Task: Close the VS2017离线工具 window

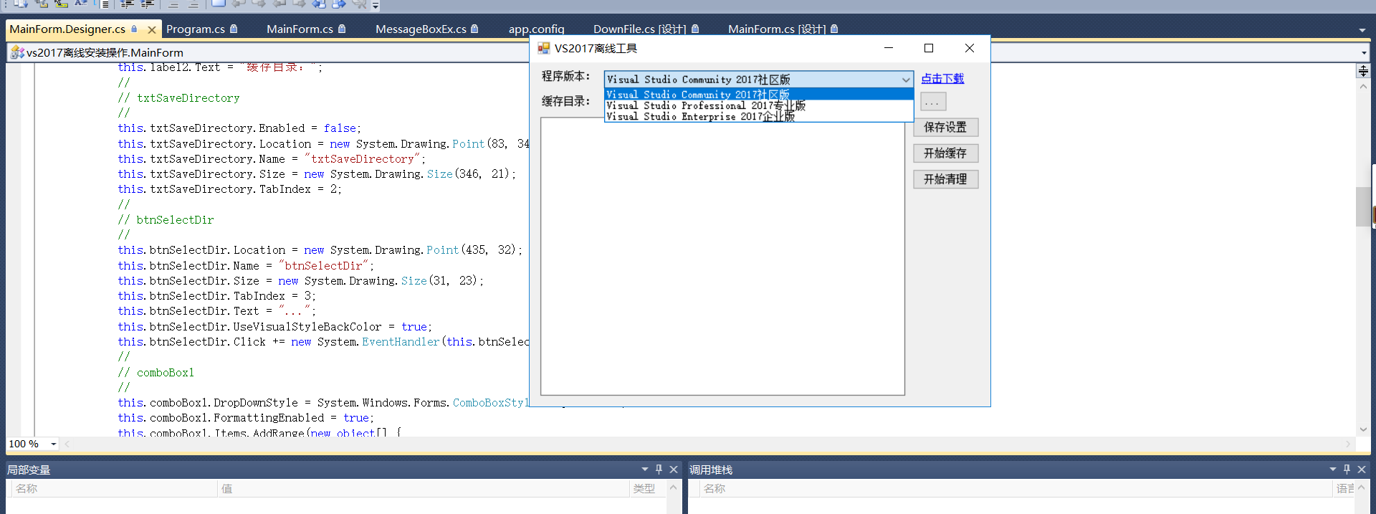Action: pos(970,48)
